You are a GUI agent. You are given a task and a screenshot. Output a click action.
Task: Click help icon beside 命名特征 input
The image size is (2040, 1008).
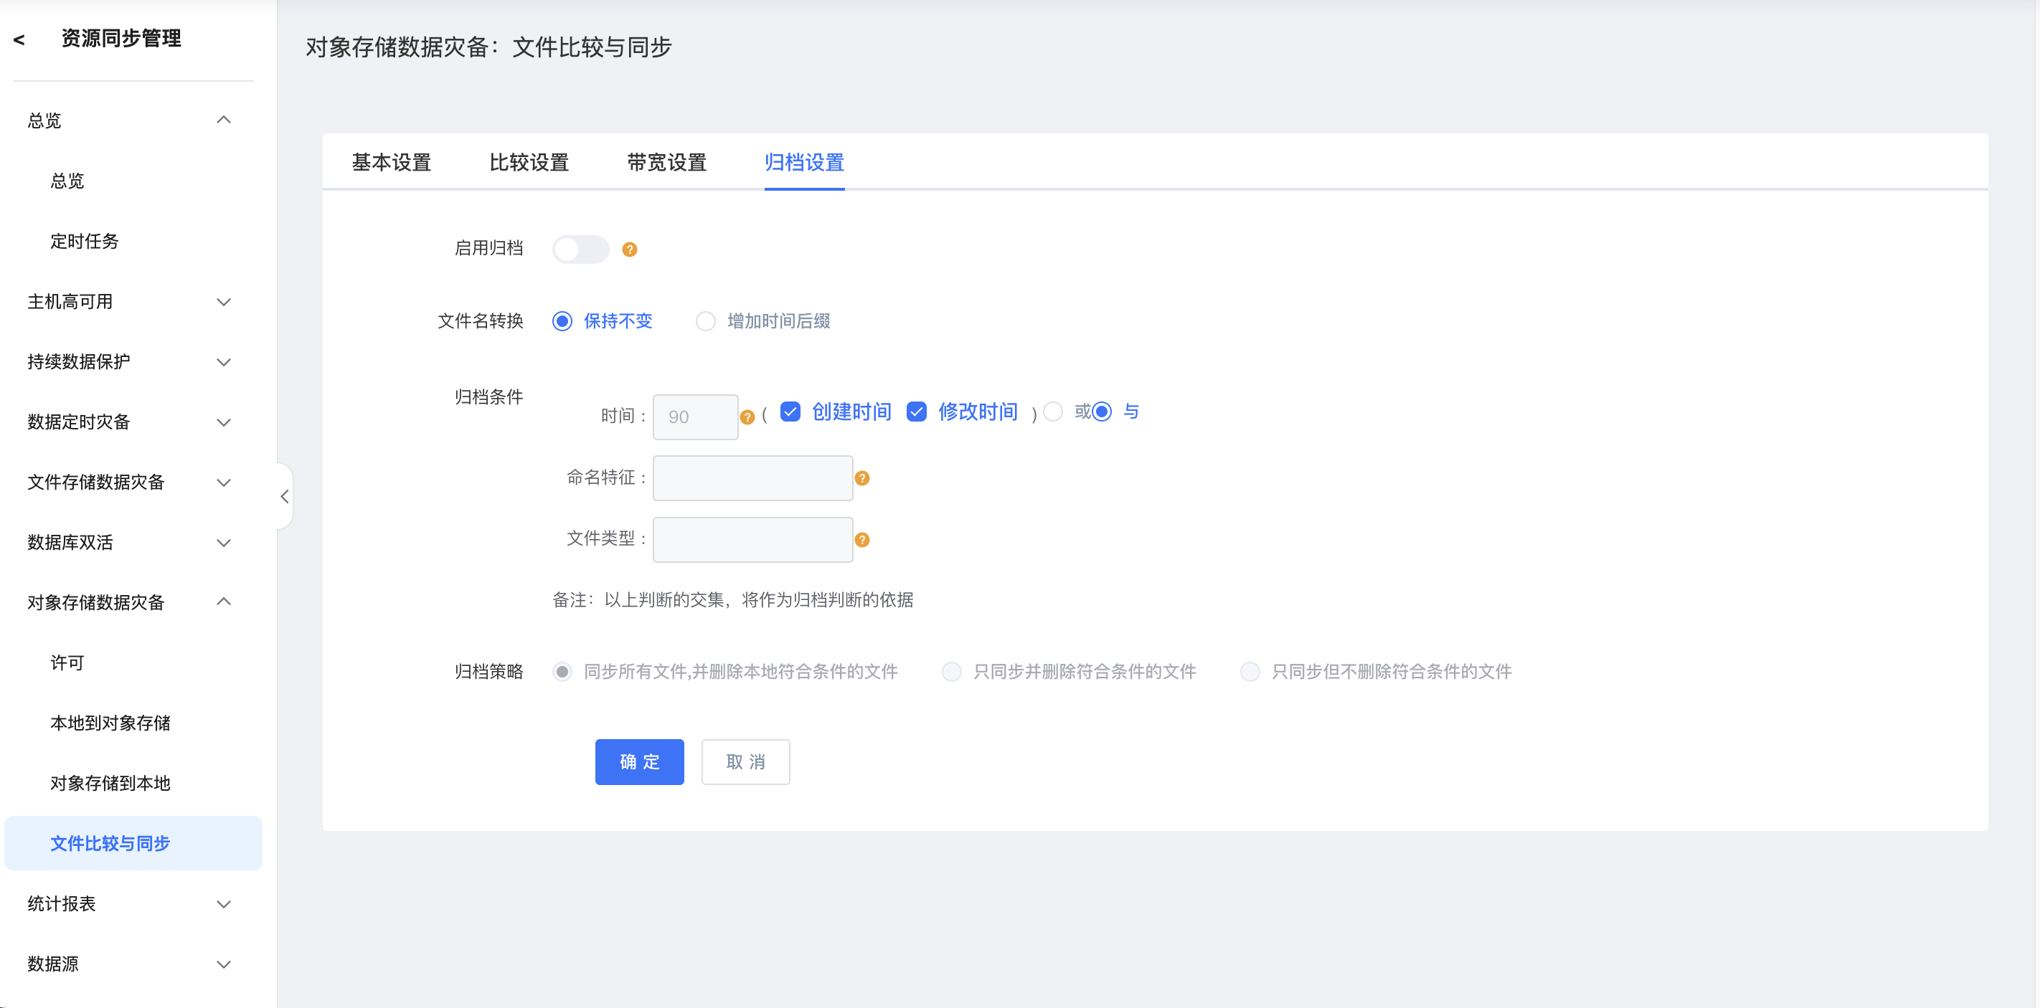pyautogui.click(x=862, y=478)
